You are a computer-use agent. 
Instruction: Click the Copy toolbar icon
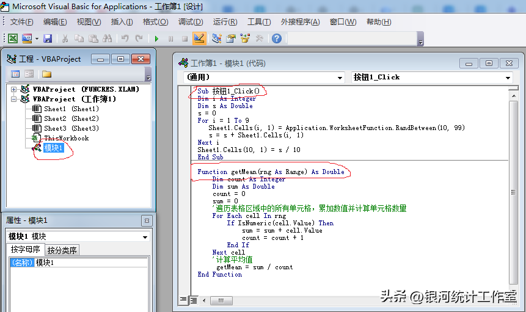point(79,38)
